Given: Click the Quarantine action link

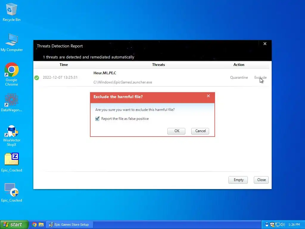Looking at the screenshot, I should pos(239,78).
